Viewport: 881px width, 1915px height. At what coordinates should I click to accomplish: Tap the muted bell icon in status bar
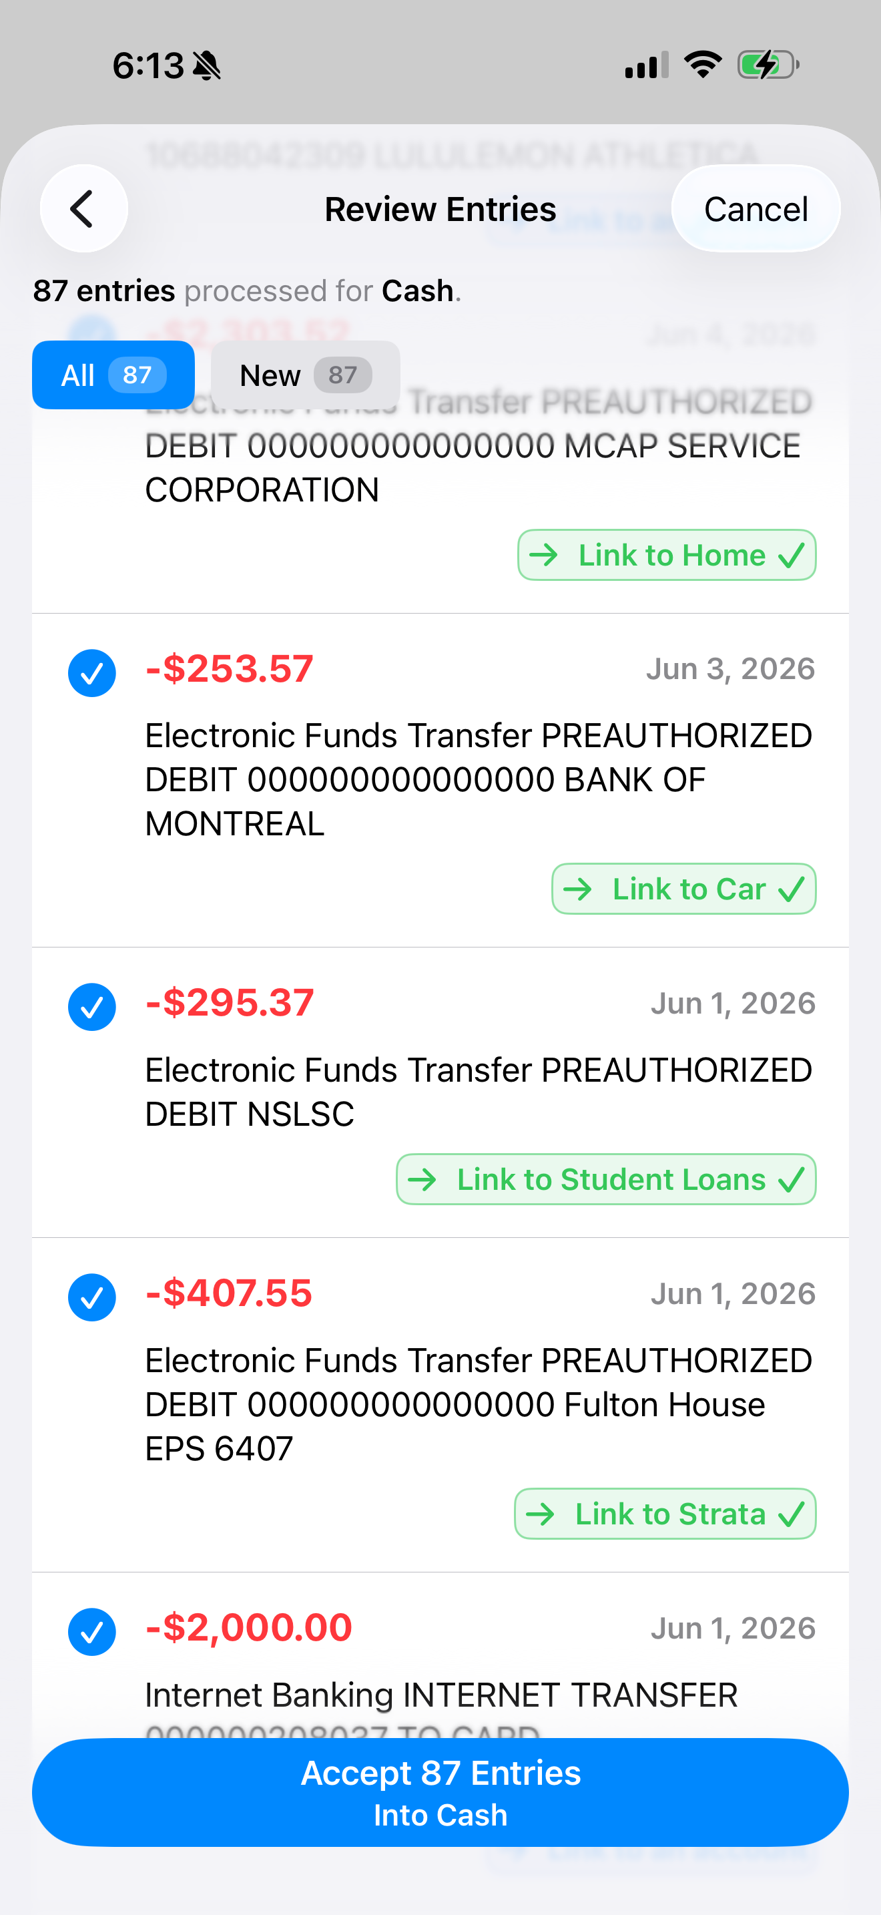coord(206,65)
